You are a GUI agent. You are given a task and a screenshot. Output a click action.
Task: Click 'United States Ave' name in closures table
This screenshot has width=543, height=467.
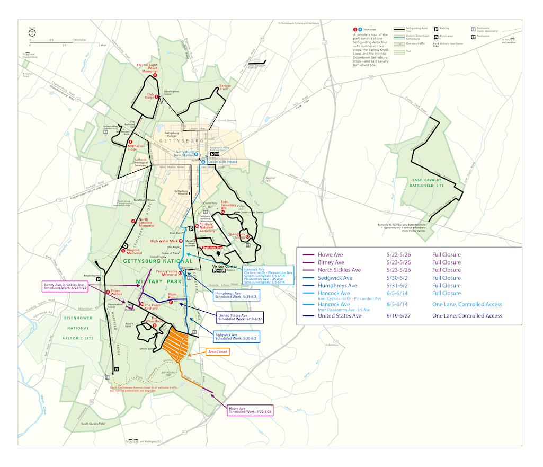(x=340, y=315)
